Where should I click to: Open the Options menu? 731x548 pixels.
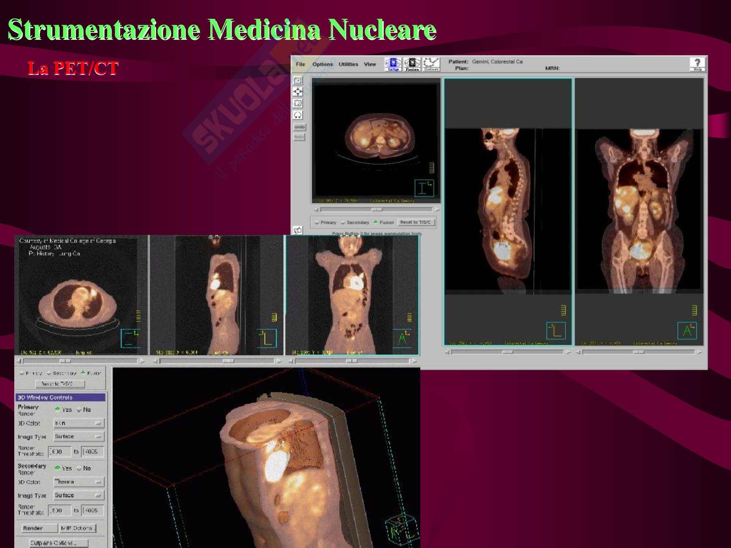coord(322,64)
